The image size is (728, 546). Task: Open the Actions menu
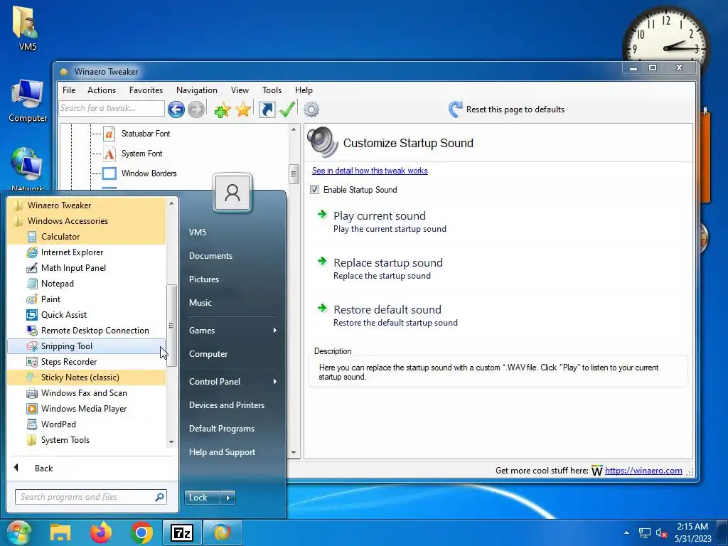point(102,90)
